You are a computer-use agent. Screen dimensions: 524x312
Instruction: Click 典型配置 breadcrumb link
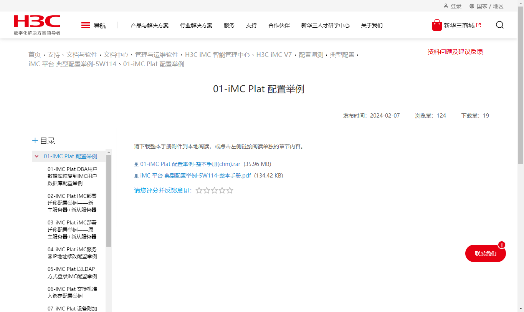(342, 55)
